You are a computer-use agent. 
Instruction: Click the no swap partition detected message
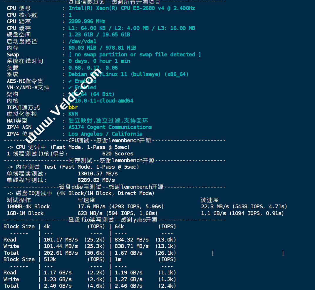pyautogui.click(x=135, y=55)
